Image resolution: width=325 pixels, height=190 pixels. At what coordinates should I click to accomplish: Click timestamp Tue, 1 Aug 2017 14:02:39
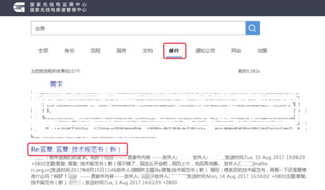click(133, 183)
